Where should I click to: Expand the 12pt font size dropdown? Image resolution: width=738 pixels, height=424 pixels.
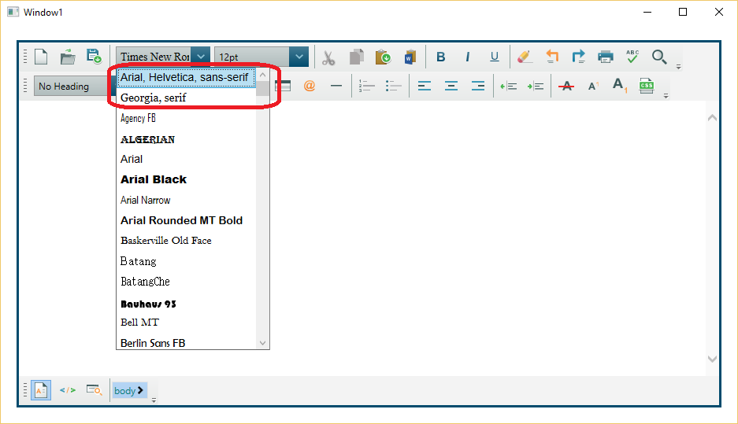(x=299, y=57)
